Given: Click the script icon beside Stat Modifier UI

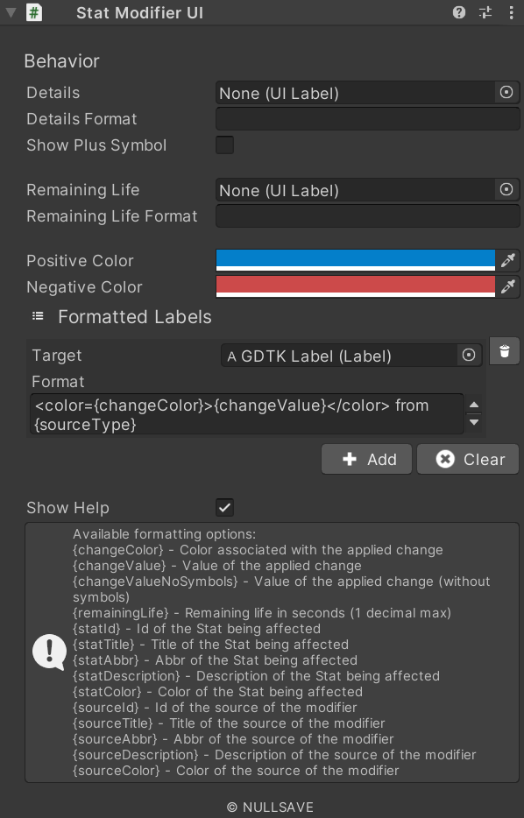Looking at the screenshot, I should (33, 12).
